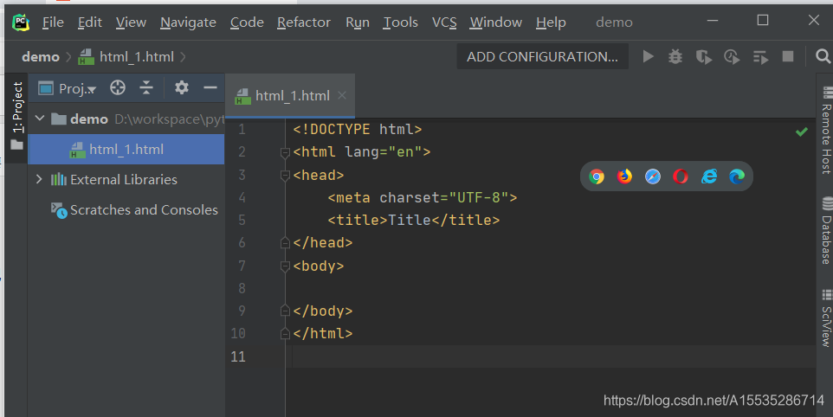Click the Concurrency Diagram run icon
This screenshot has width=833, height=417.
(x=761, y=57)
